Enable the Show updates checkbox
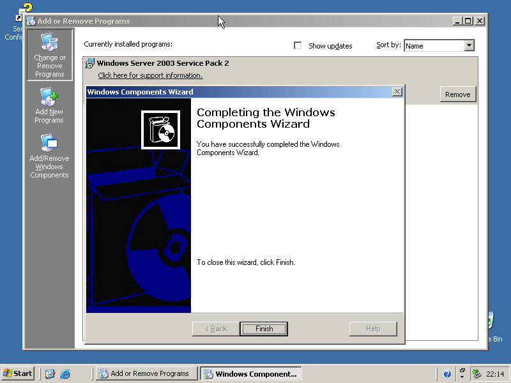Viewport: 511px width, 383px height. tap(298, 46)
